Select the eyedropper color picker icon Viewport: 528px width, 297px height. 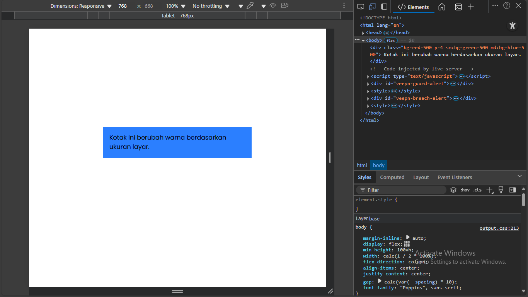coord(250,6)
